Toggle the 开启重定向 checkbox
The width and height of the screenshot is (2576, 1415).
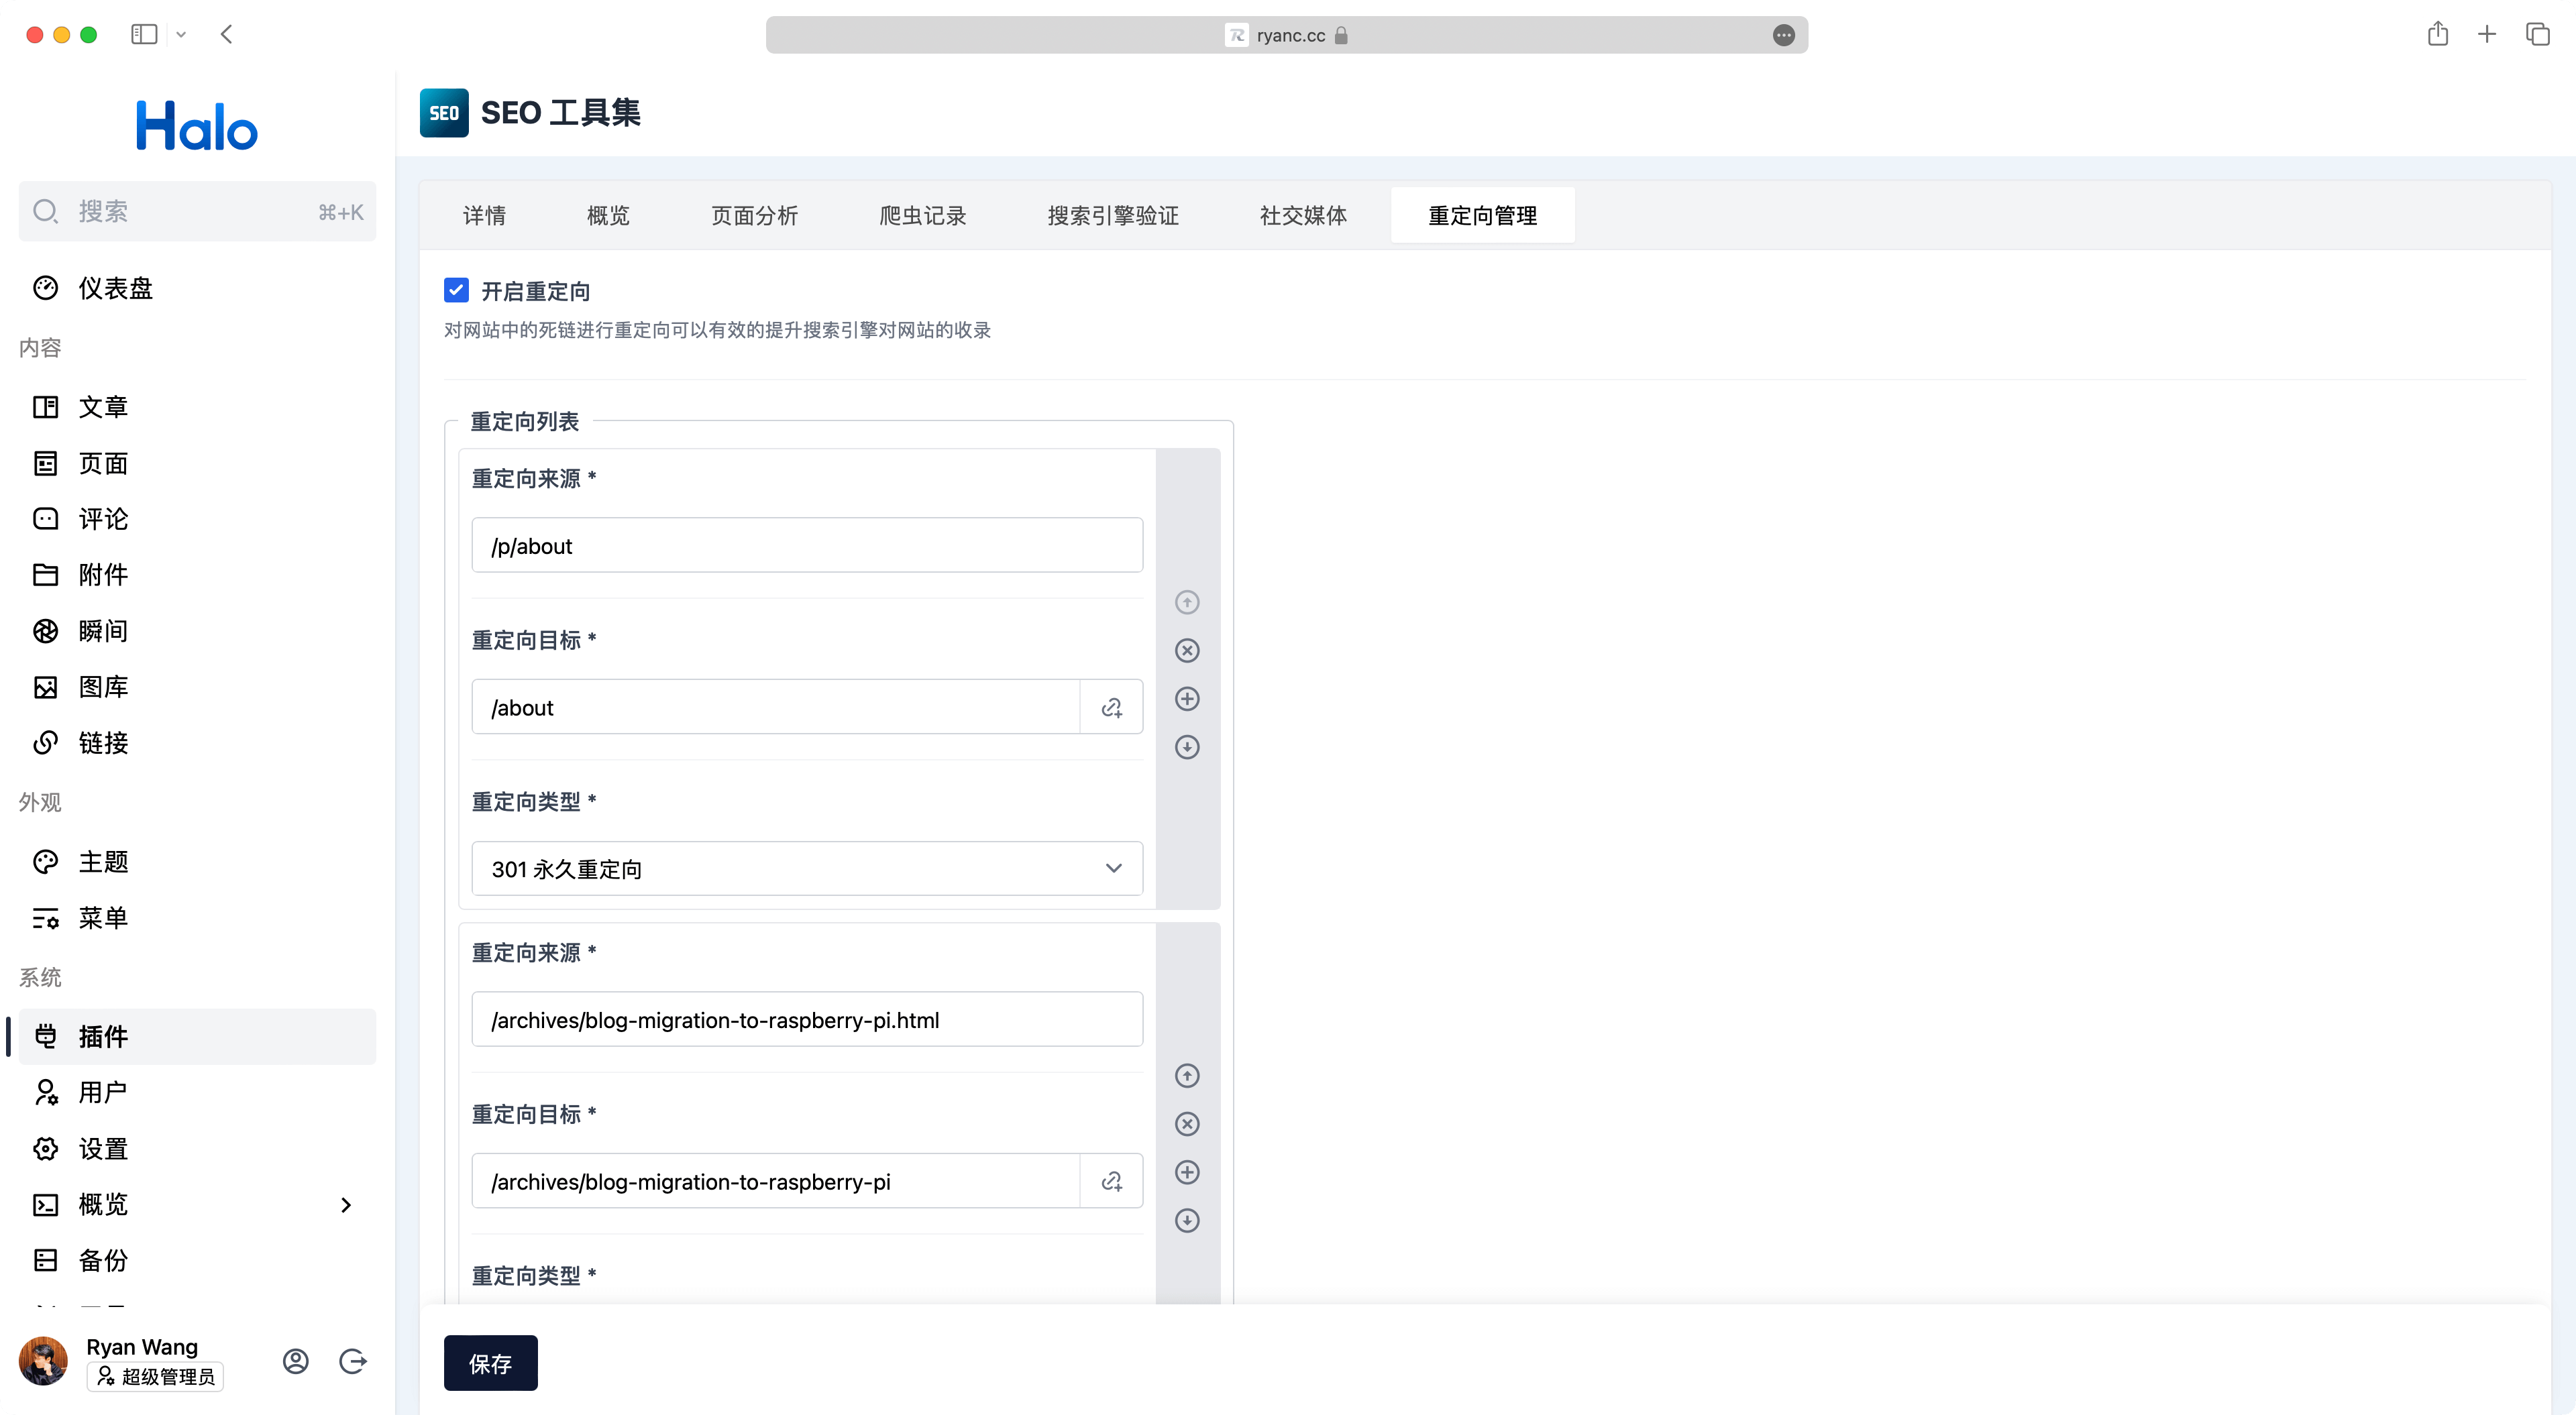coord(457,291)
